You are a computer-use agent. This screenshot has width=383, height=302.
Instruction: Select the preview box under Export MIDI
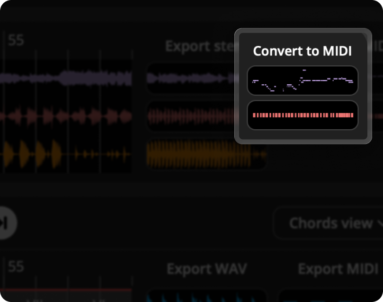[331, 296]
